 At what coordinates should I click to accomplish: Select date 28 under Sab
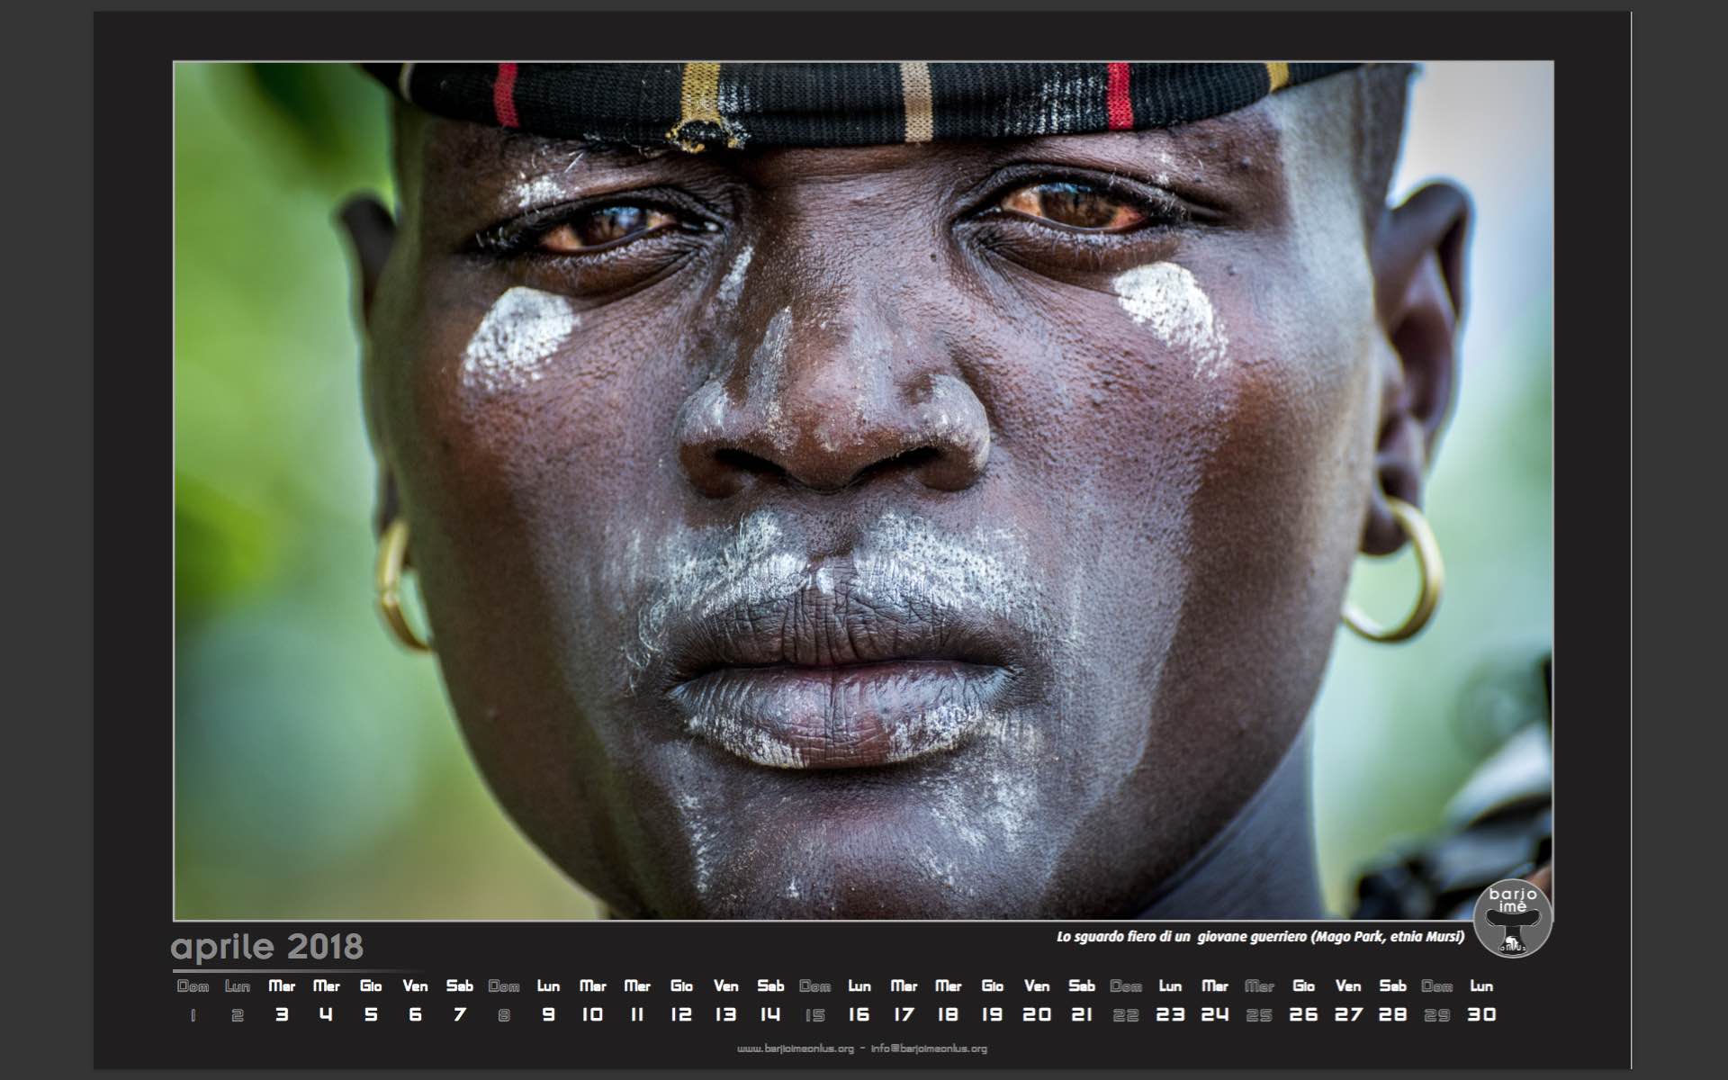tap(1392, 1015)
